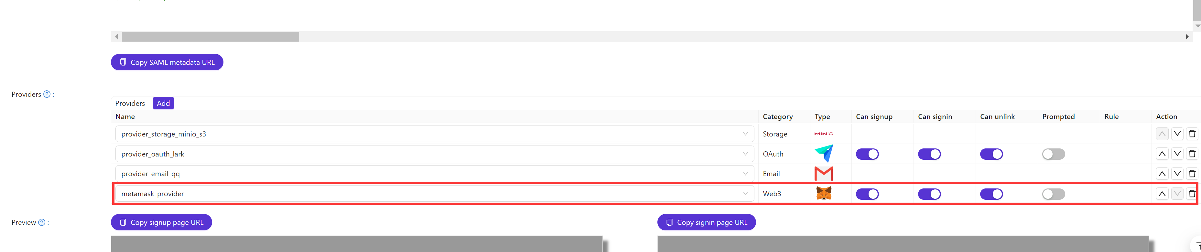Click Add to add a provider
1201x252 pixels.
point(163,103)
